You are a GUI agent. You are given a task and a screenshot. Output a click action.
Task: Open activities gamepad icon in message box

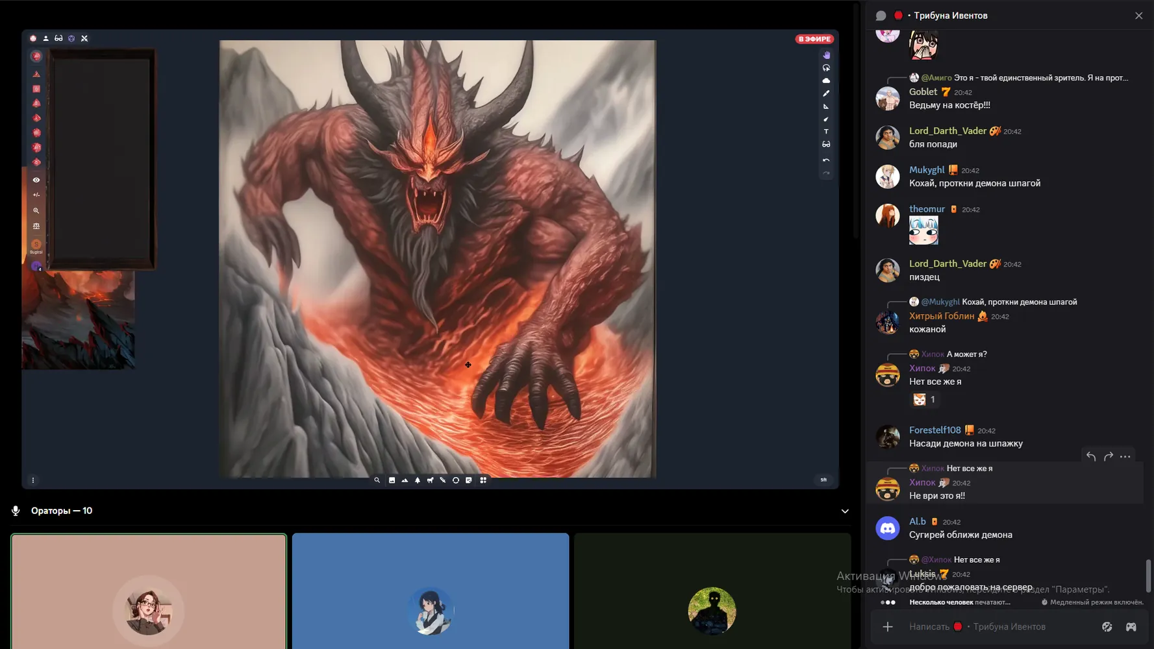point(1131,627)
